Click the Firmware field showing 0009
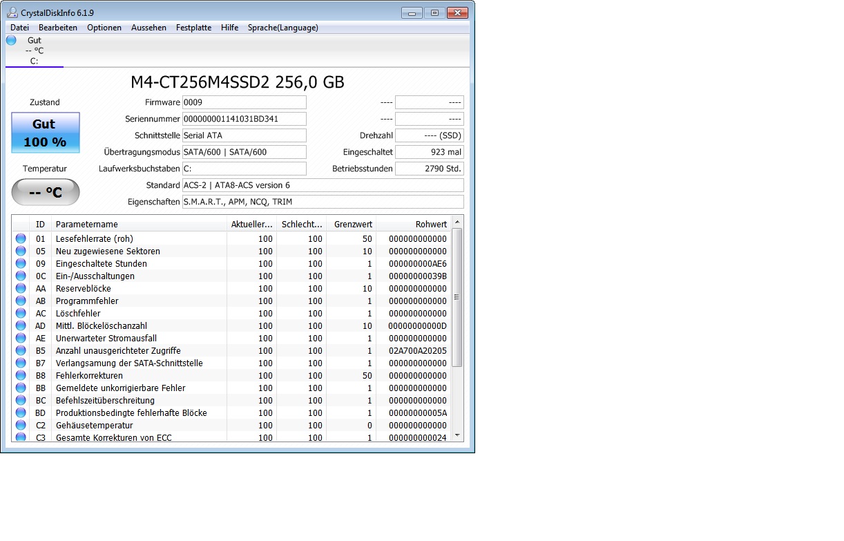Viewport: 844px width, 541px height. [x=244, y=102]
